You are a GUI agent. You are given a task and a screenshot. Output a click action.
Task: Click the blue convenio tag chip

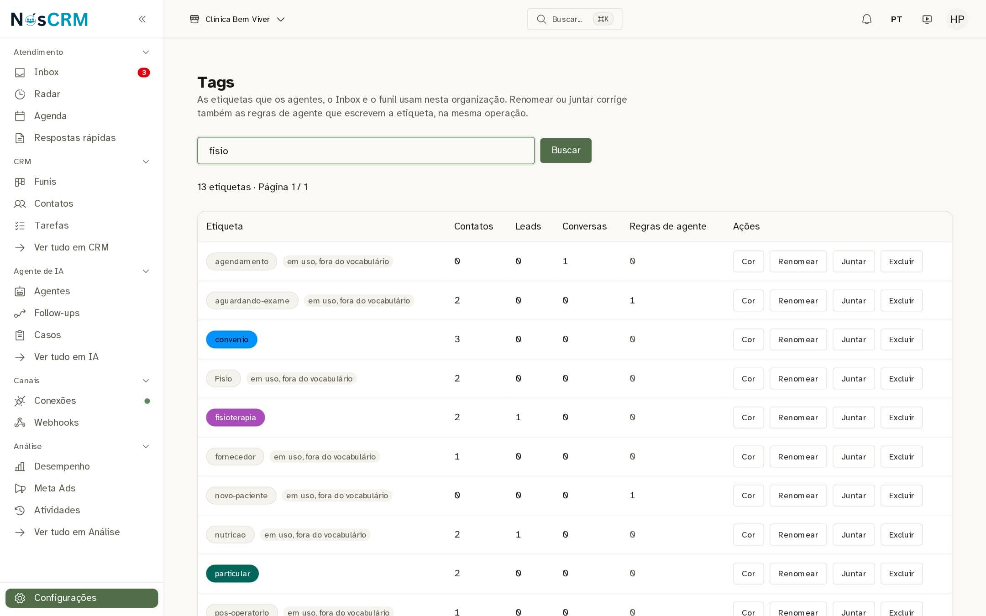232,339
